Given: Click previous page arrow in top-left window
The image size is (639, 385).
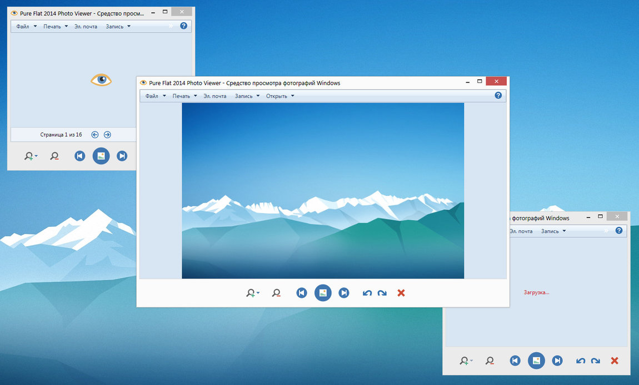Looking at the screenshot, I should click(x=95, y=135).
